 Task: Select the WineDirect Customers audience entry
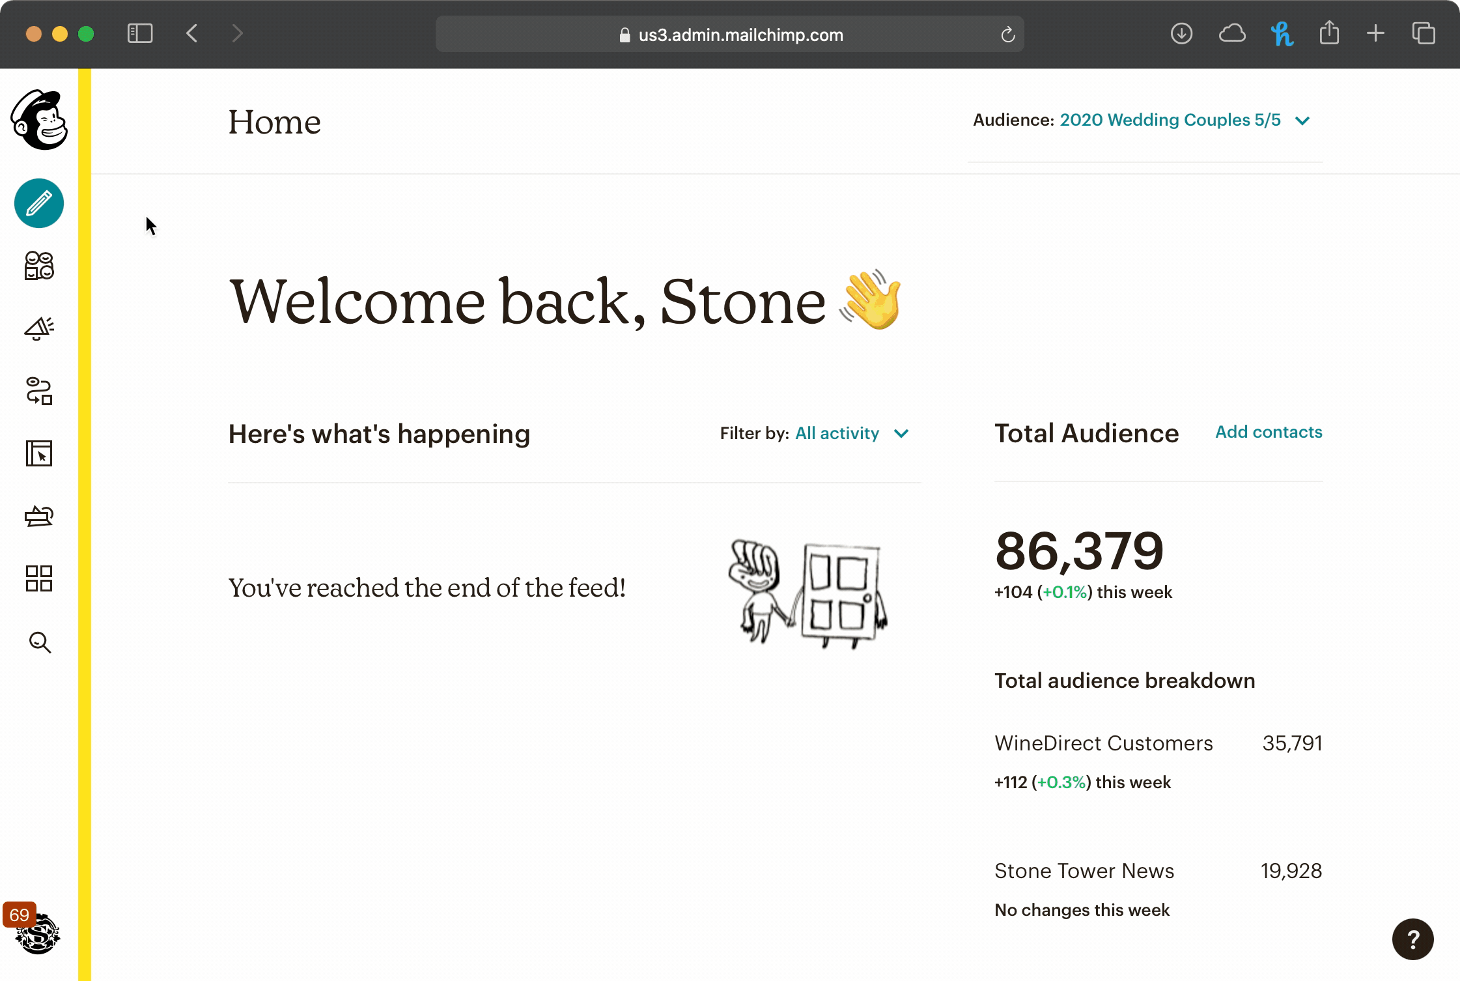1103,743
